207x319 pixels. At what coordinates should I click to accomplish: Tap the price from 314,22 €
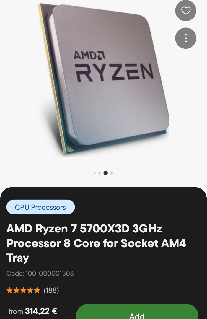pos(33,311)
